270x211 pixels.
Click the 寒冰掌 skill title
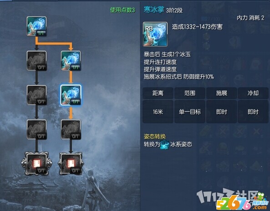(154, 10)
